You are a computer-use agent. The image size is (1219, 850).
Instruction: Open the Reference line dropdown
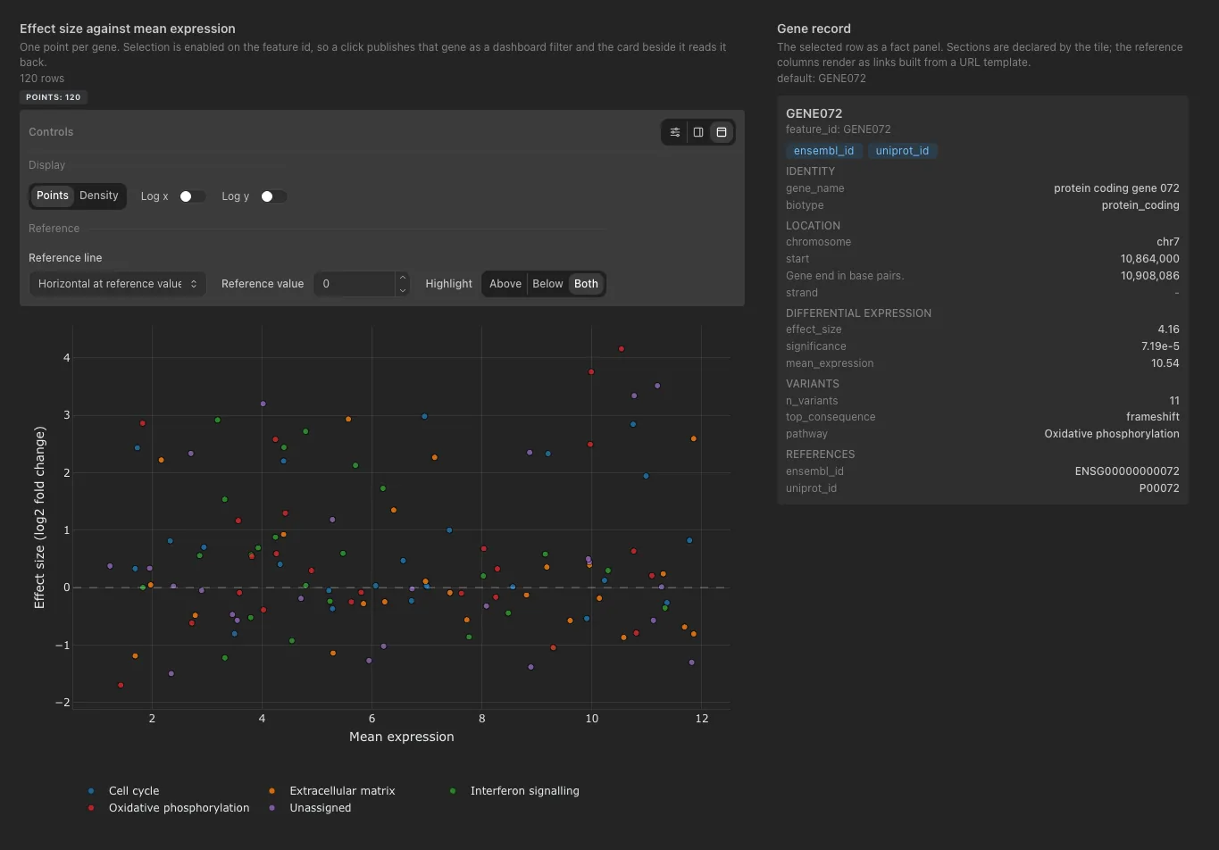117,284
